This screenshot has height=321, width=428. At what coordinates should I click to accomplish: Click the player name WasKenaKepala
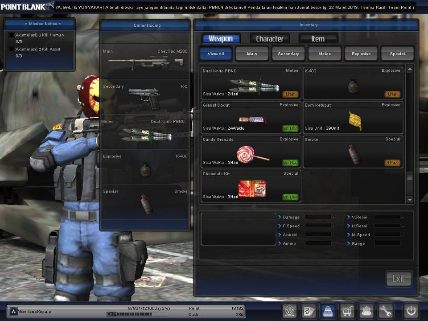(x=35, y=312)
